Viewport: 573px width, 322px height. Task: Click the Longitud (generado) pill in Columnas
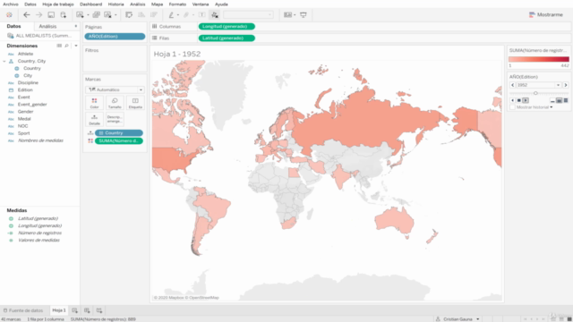227,26
